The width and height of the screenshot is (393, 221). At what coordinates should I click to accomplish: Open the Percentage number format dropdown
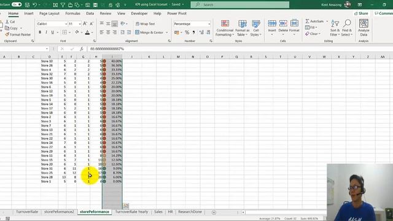pyautogui.click(x=209, y=24)
